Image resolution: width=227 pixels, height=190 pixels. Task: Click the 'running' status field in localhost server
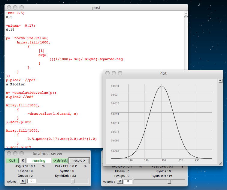pos(39,161)
